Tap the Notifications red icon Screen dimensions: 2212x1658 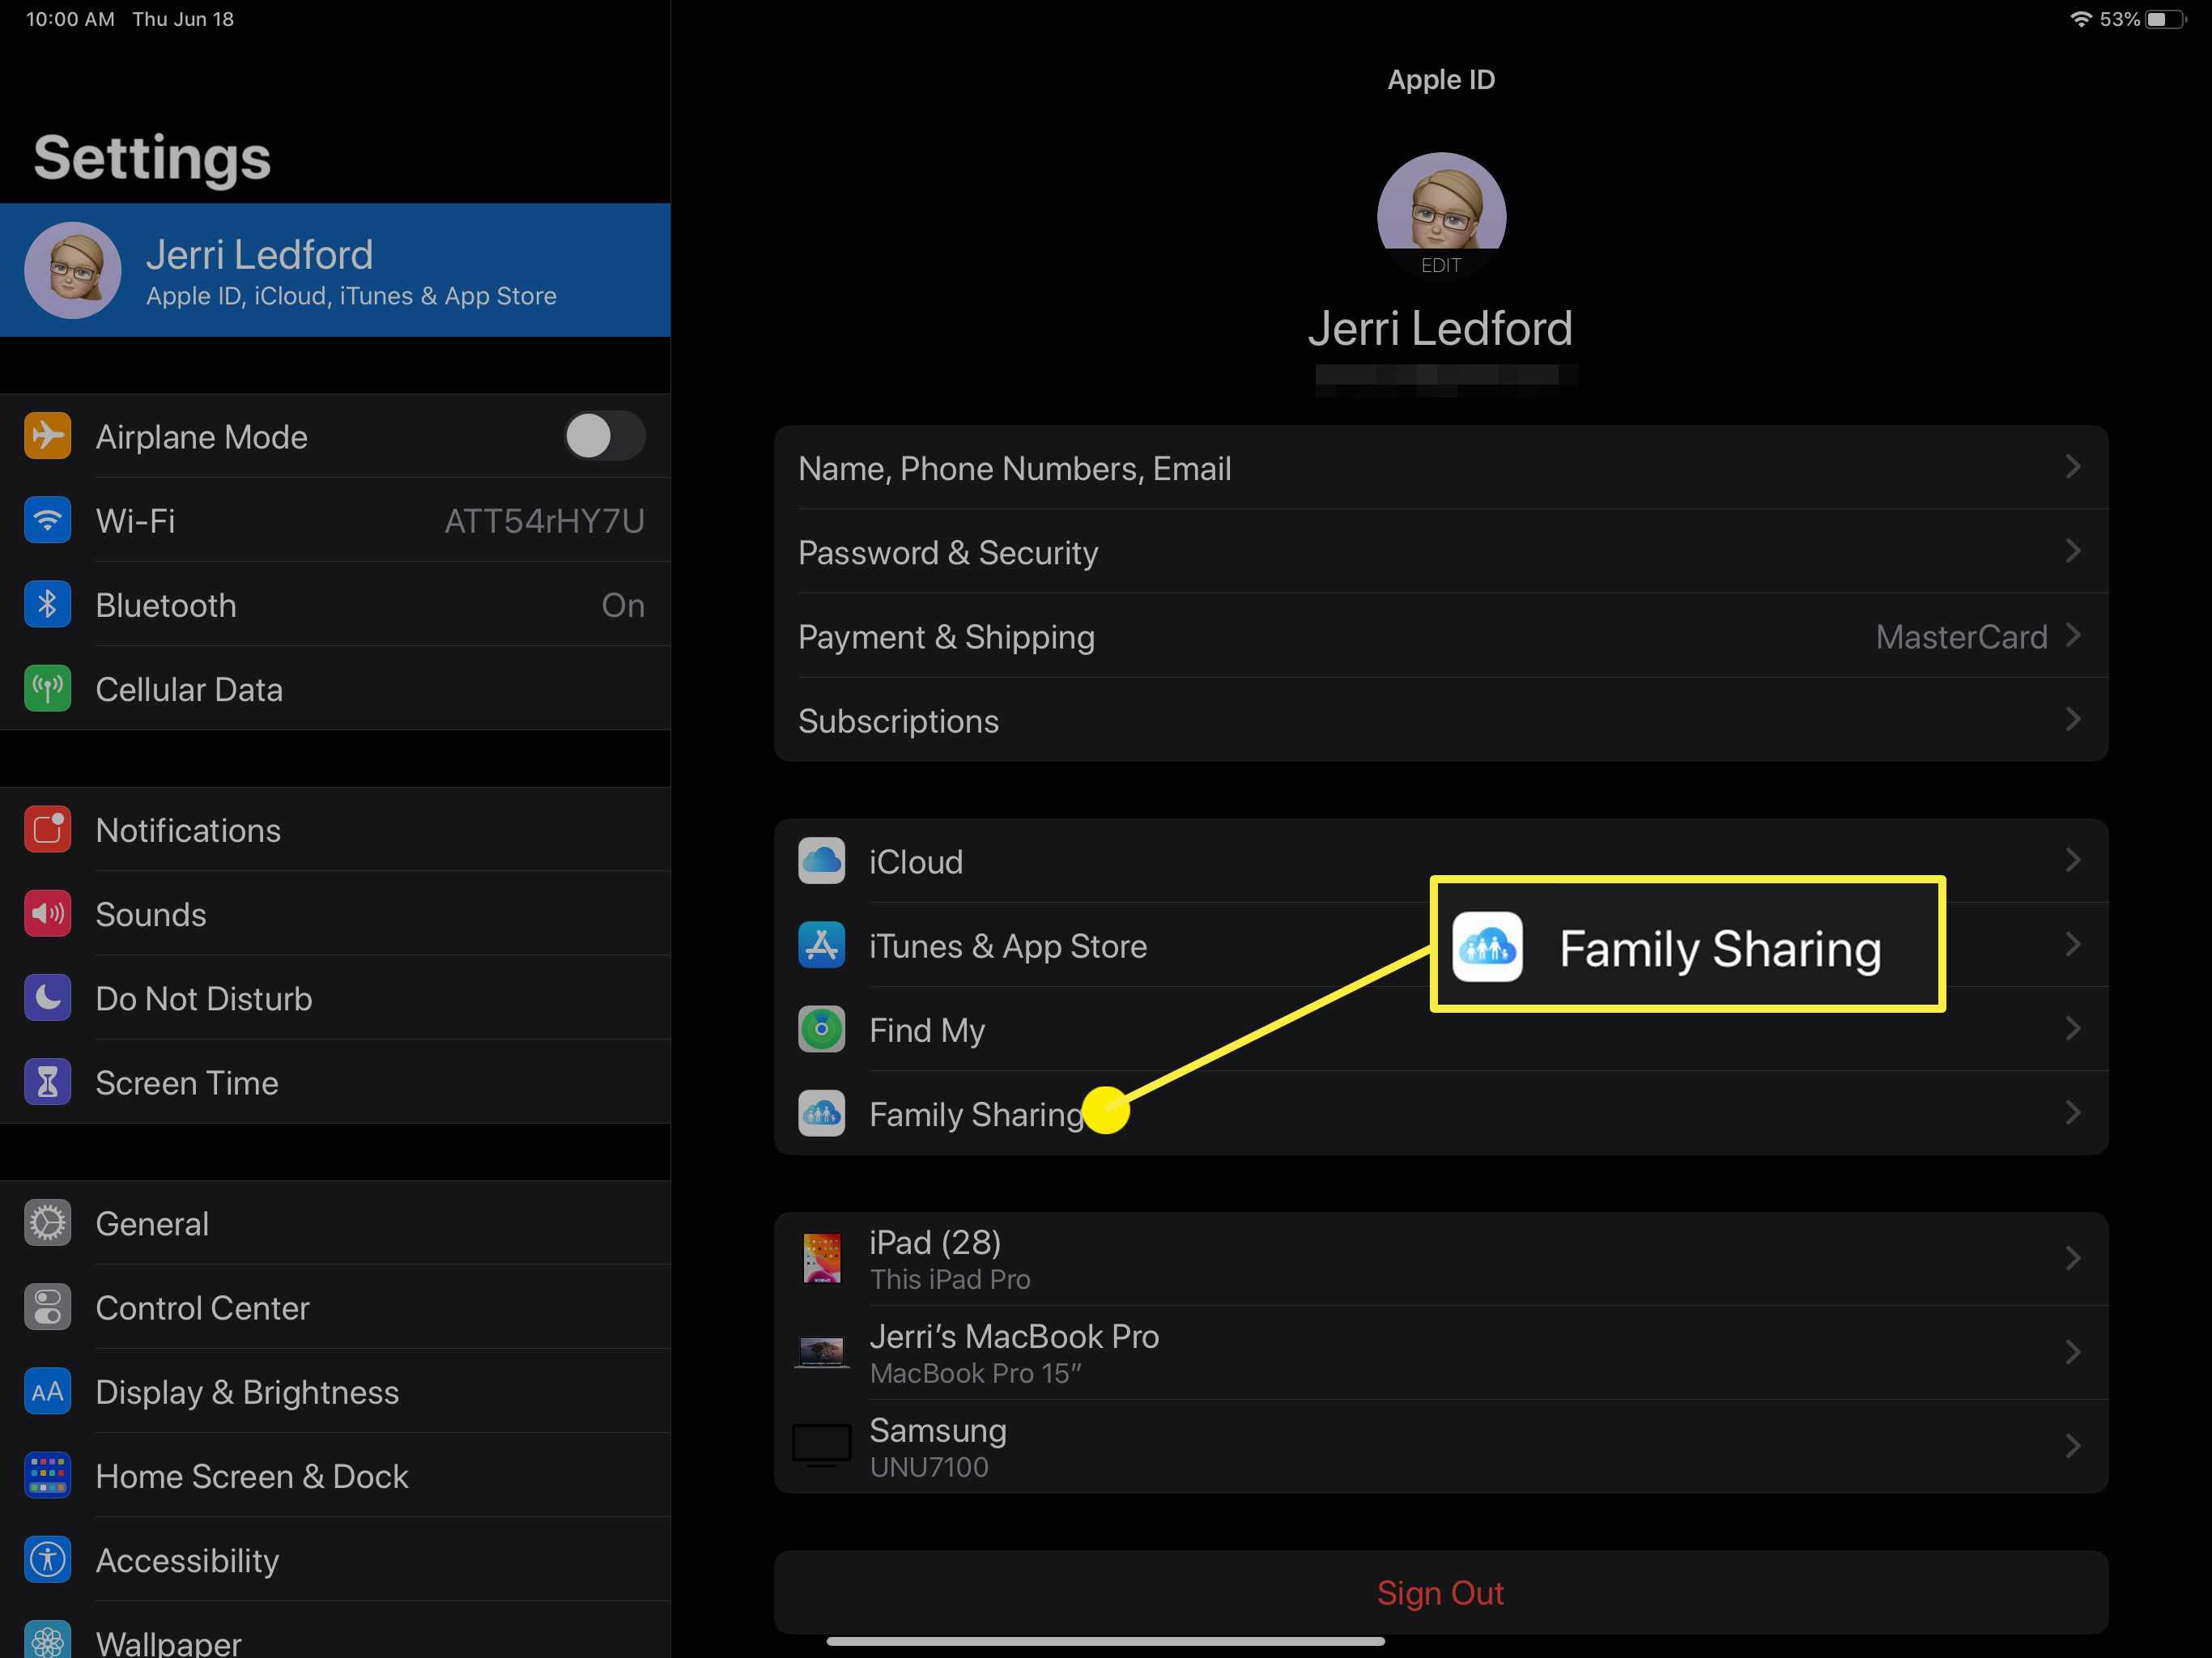[47, 829]
